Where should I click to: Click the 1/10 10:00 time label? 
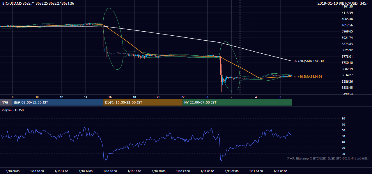tap(37, 171)
